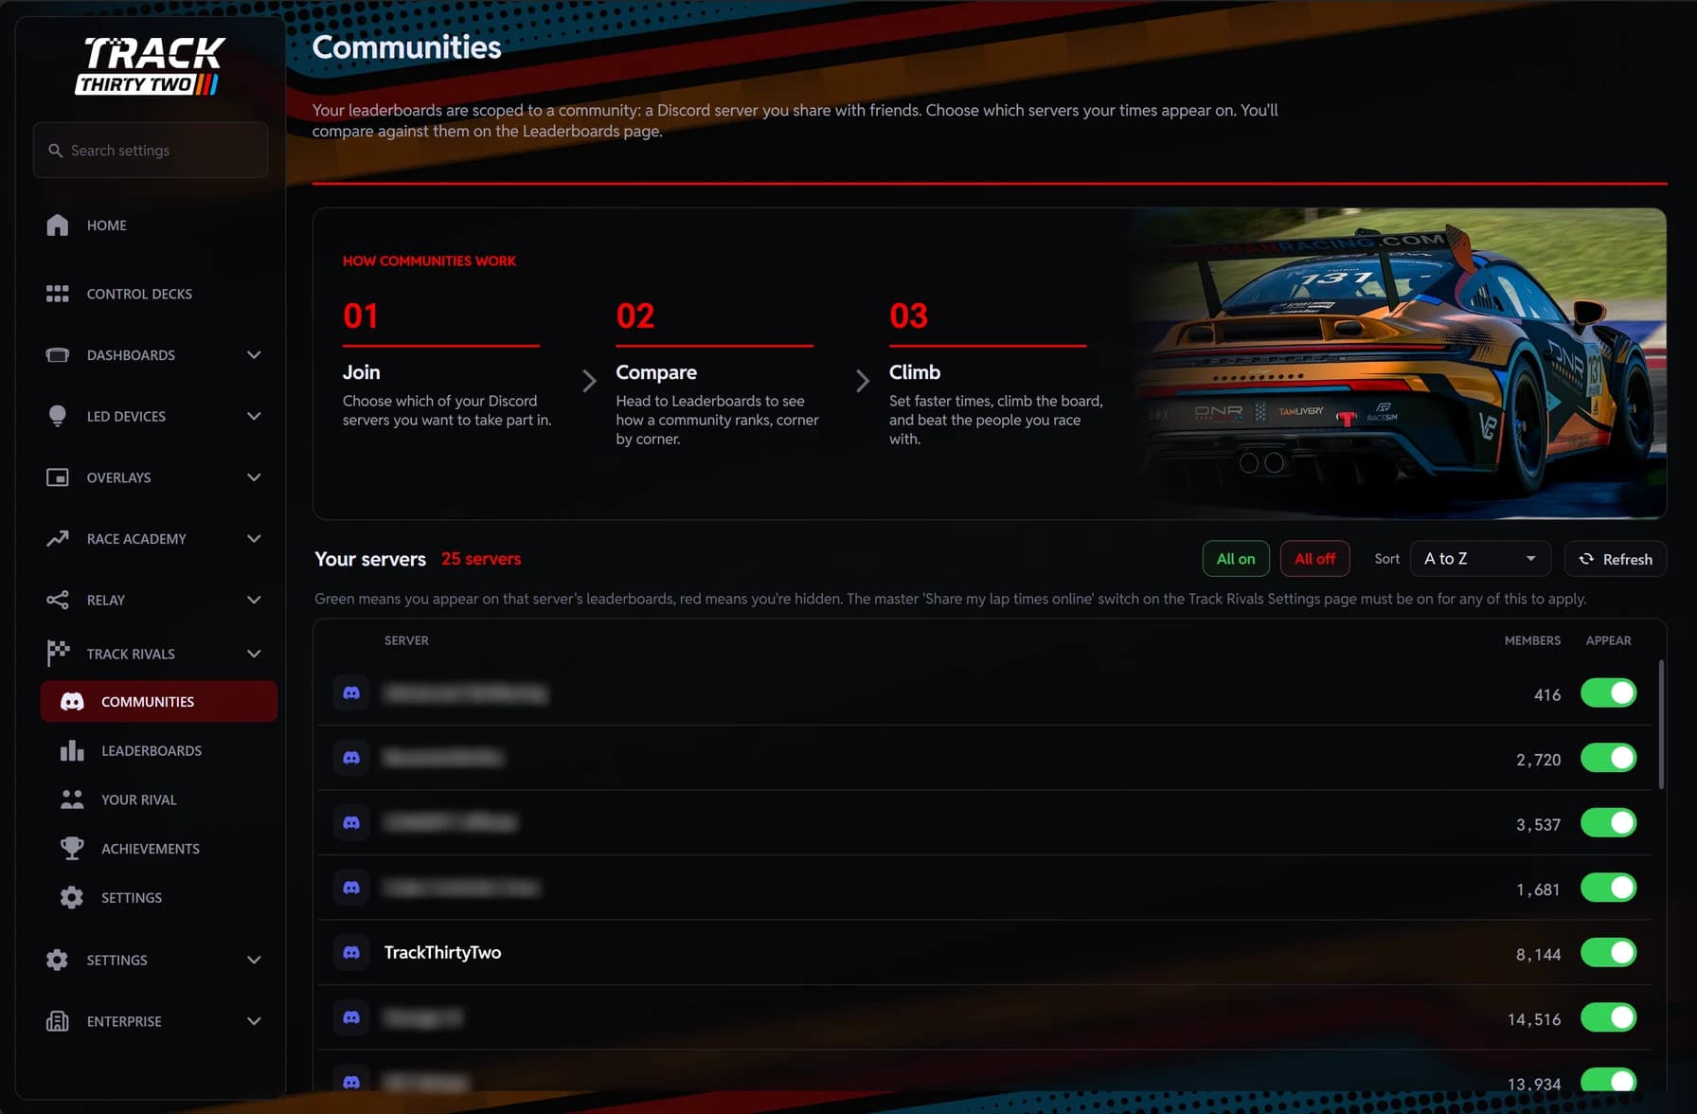Expand the Overlays section chevron
This screenshot has width=1697, height=1114.
click(254, 477)
